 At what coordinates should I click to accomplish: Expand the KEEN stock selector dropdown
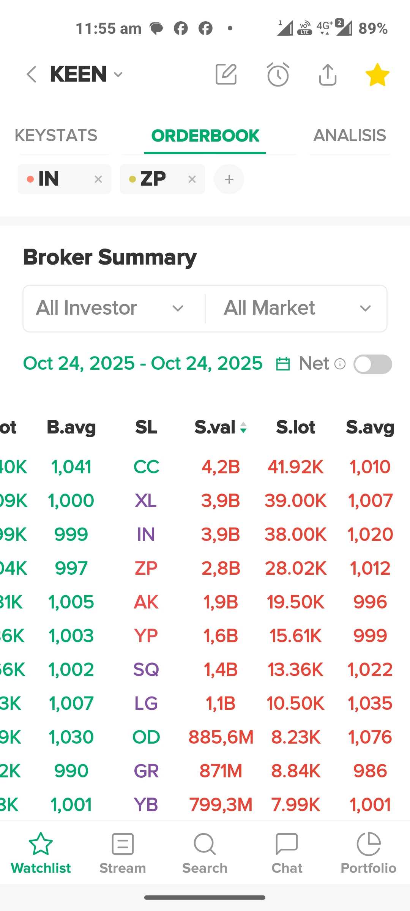coord(118,74)
